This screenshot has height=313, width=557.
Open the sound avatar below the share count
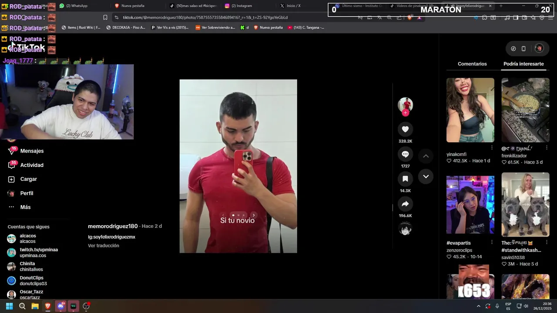[405, 229]
